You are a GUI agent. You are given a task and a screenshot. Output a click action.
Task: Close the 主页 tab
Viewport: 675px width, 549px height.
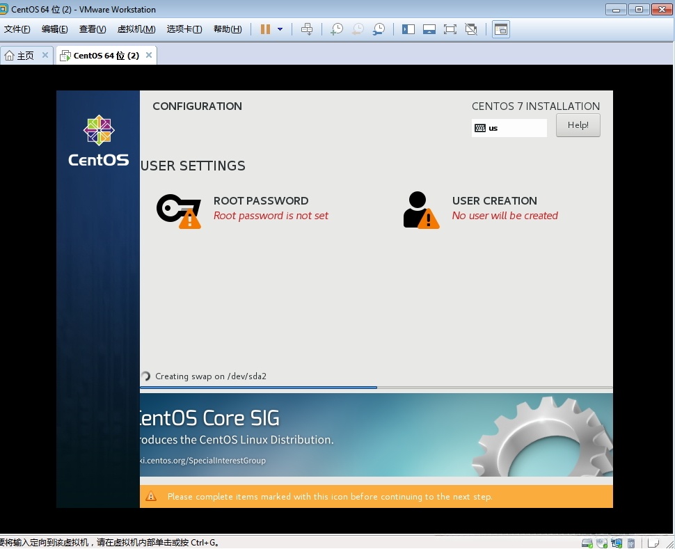(45, 55)
